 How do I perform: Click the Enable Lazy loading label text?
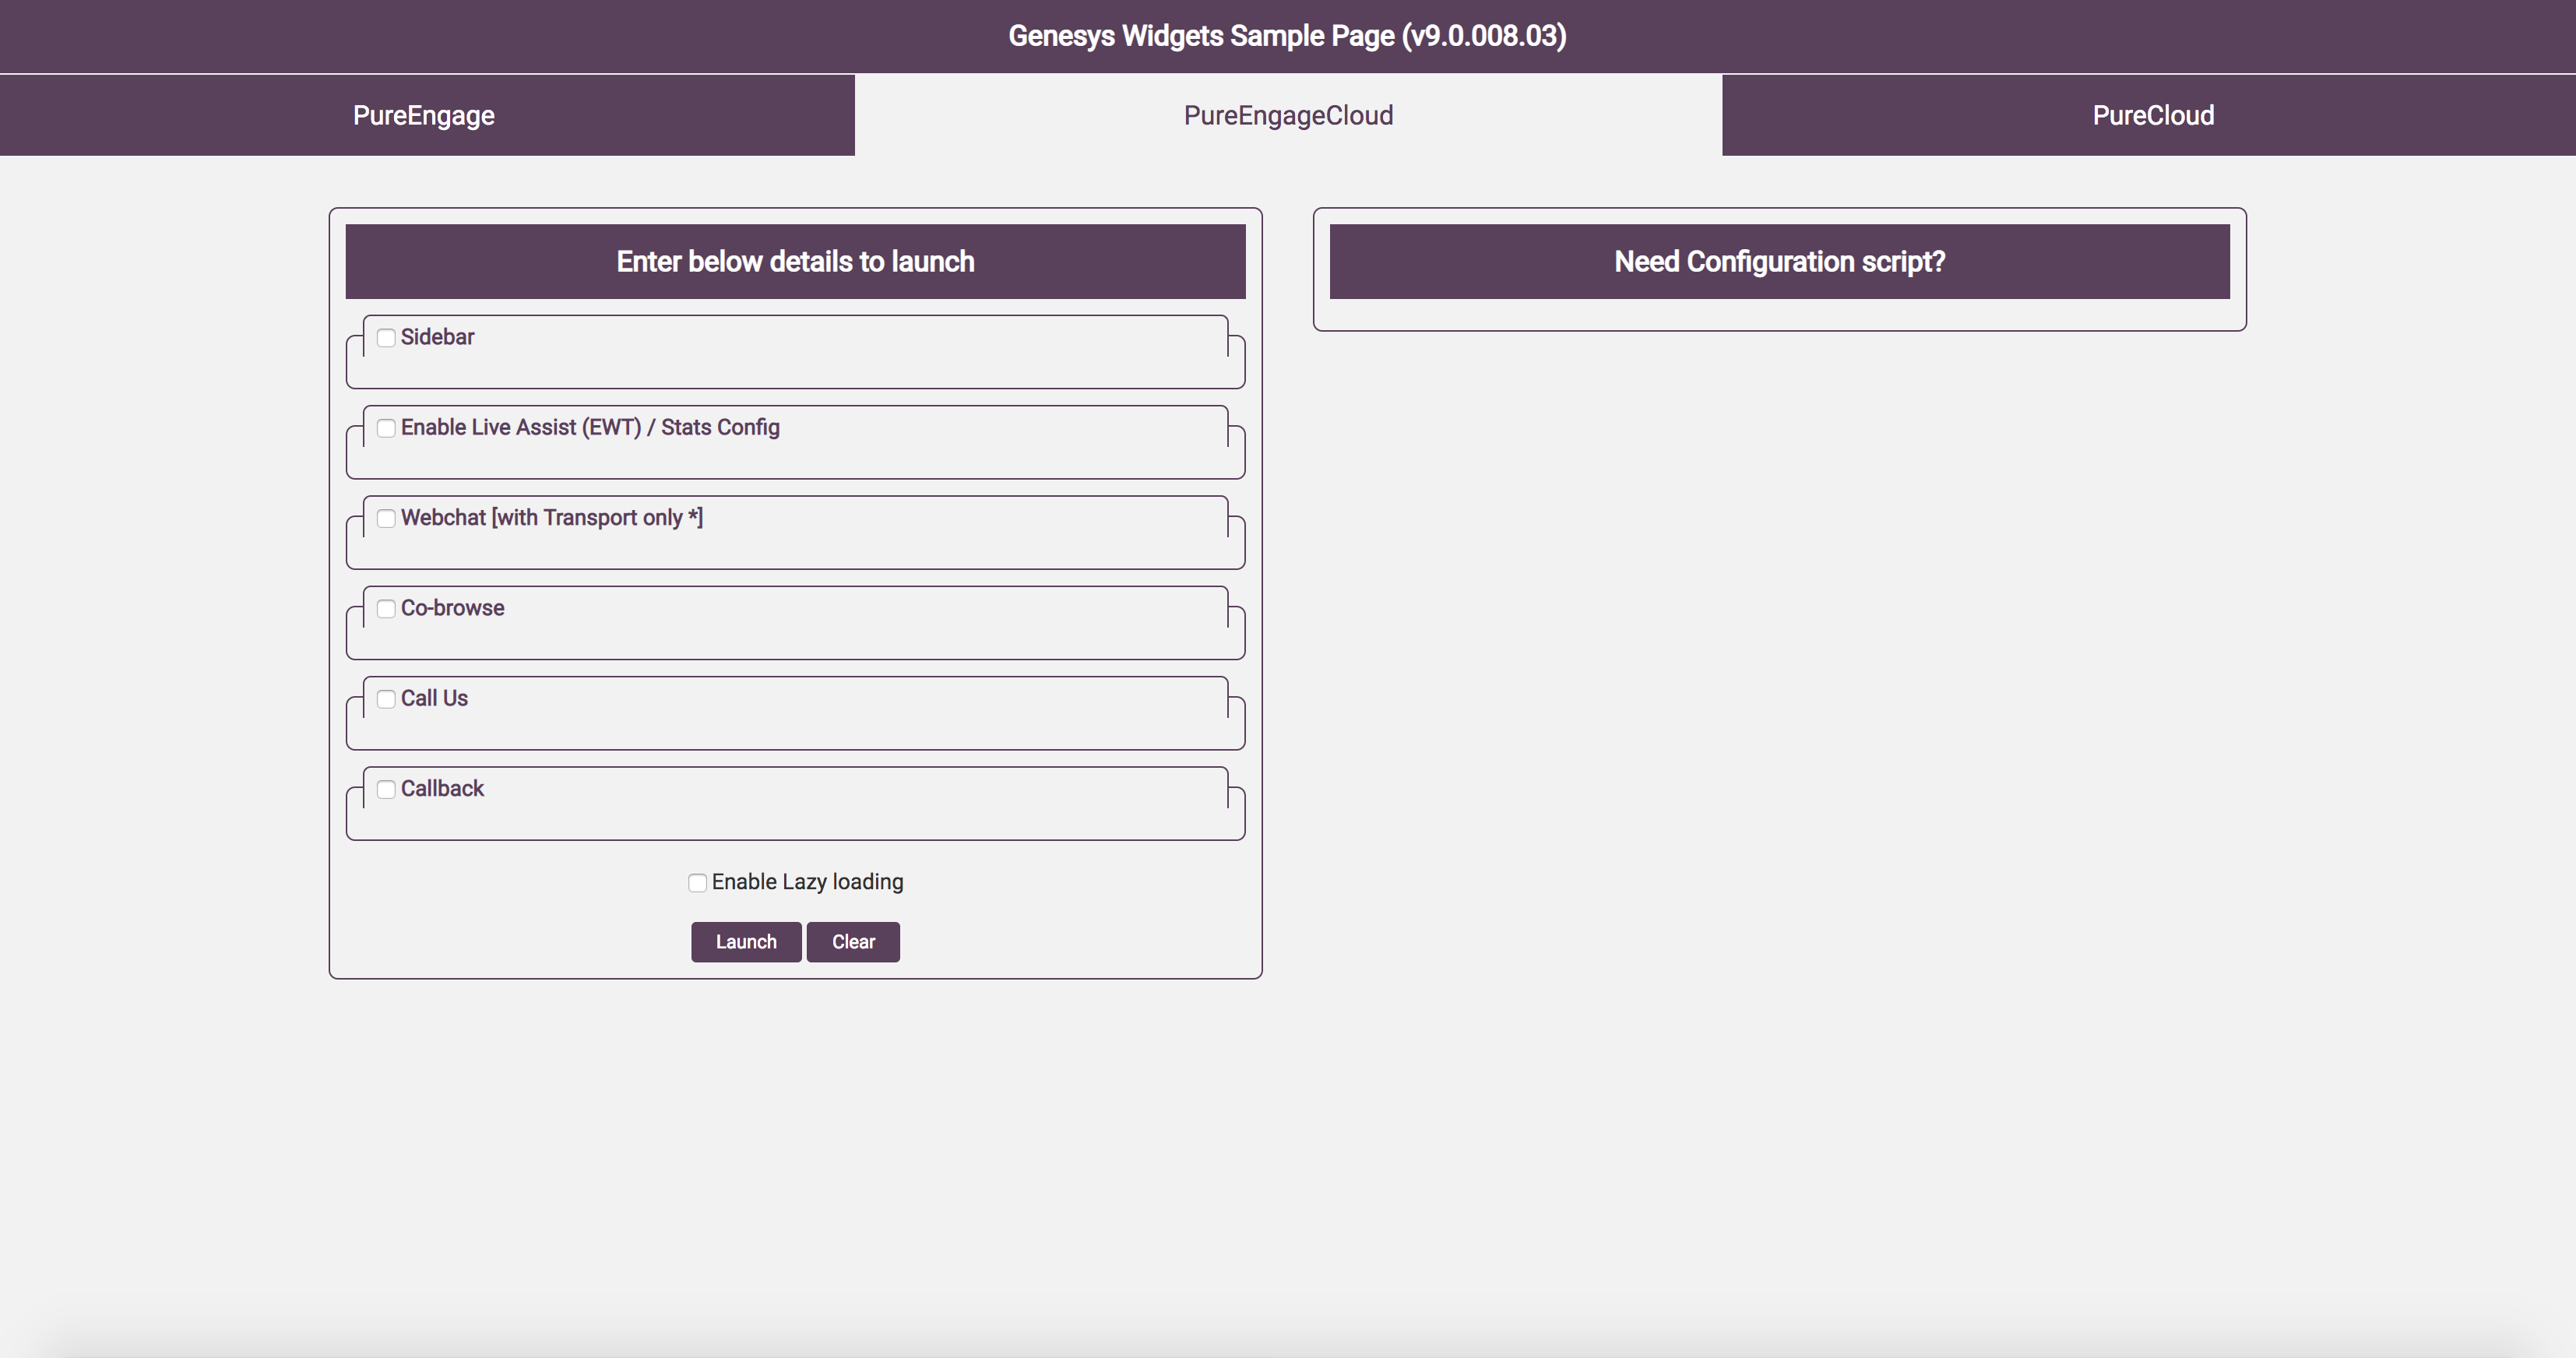(x=807, y=882)
